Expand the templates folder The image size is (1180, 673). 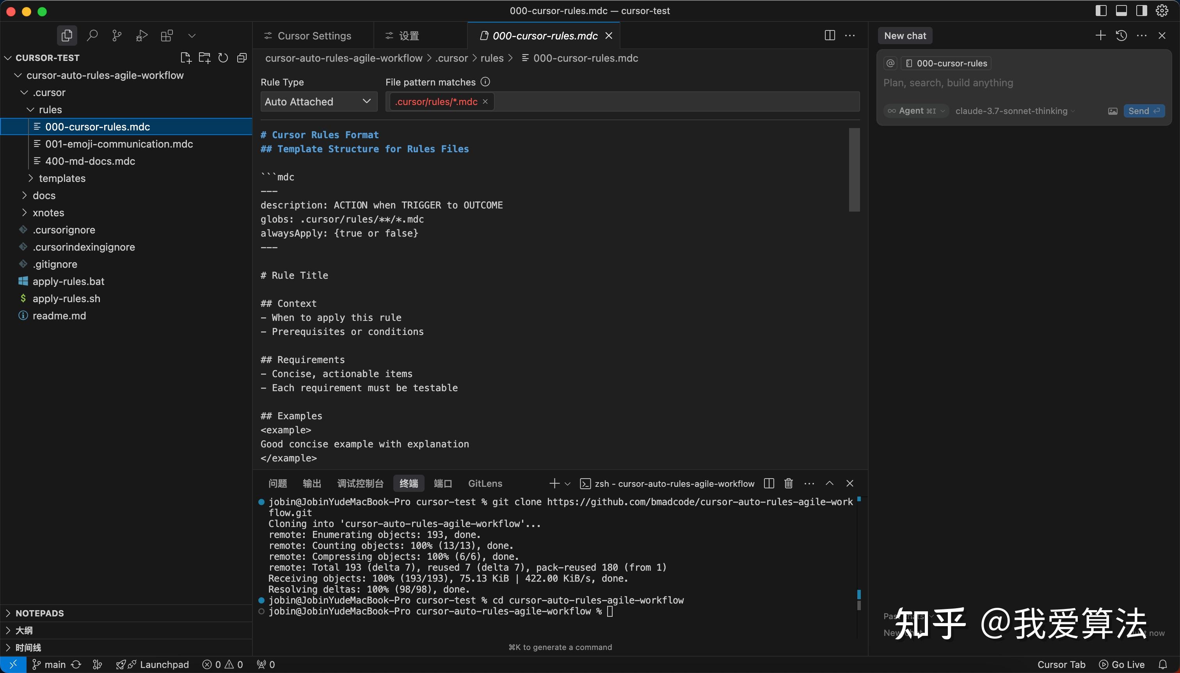click(x=62, y=178)
